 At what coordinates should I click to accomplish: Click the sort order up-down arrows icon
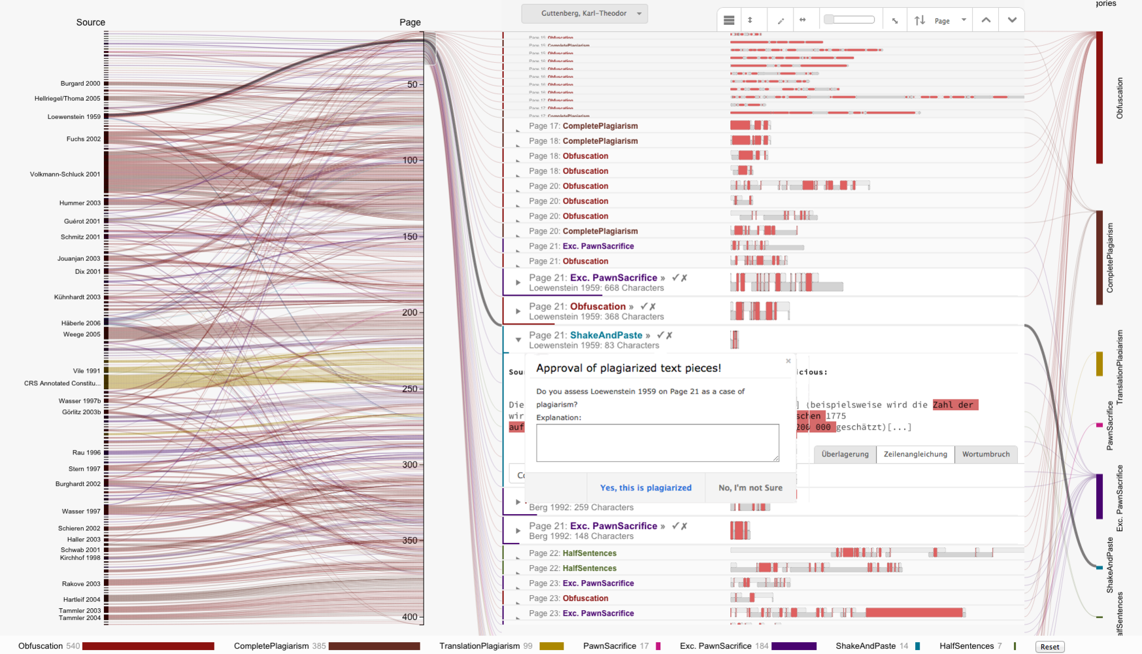pyautogui.click(x=920, y=20)
